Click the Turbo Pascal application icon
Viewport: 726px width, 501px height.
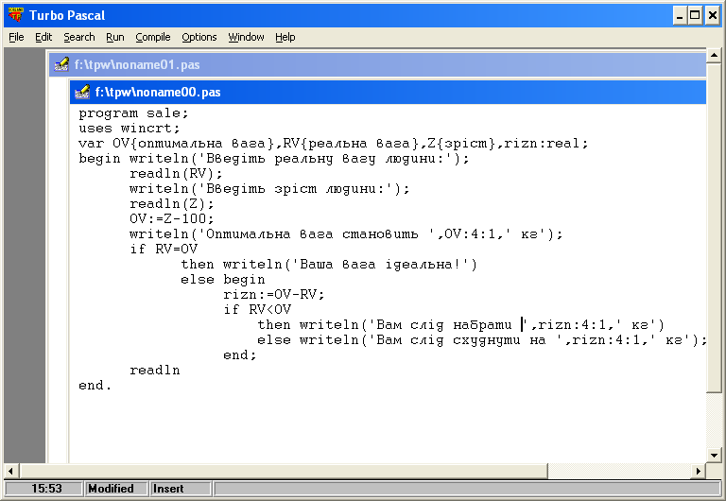point(16,15)
